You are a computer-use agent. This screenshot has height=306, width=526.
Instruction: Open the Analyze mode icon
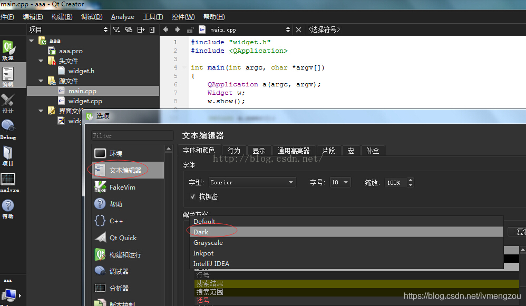8,182
